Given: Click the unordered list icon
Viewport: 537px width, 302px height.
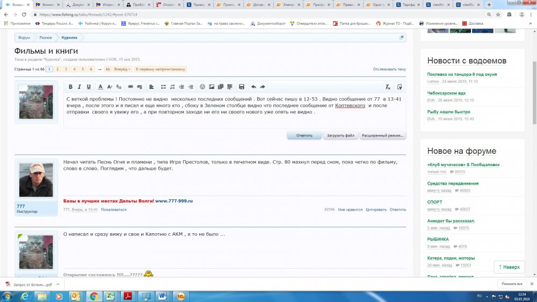Looking at the screenshot, I should tap(164, 87).
